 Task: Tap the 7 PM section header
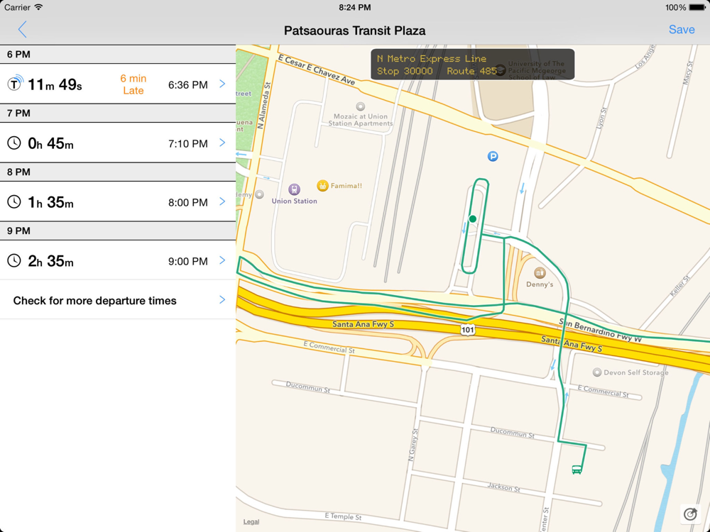[x=118, y=113]
